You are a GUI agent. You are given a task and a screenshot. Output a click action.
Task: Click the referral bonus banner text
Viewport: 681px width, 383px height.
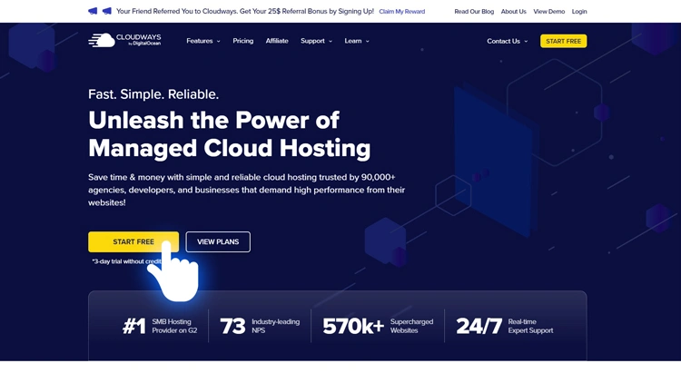pos(245,11)
